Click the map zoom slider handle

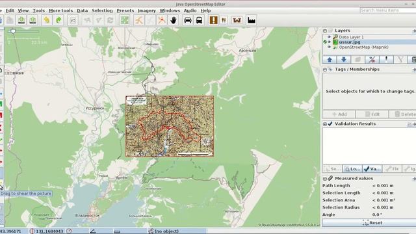coord(13,31)
